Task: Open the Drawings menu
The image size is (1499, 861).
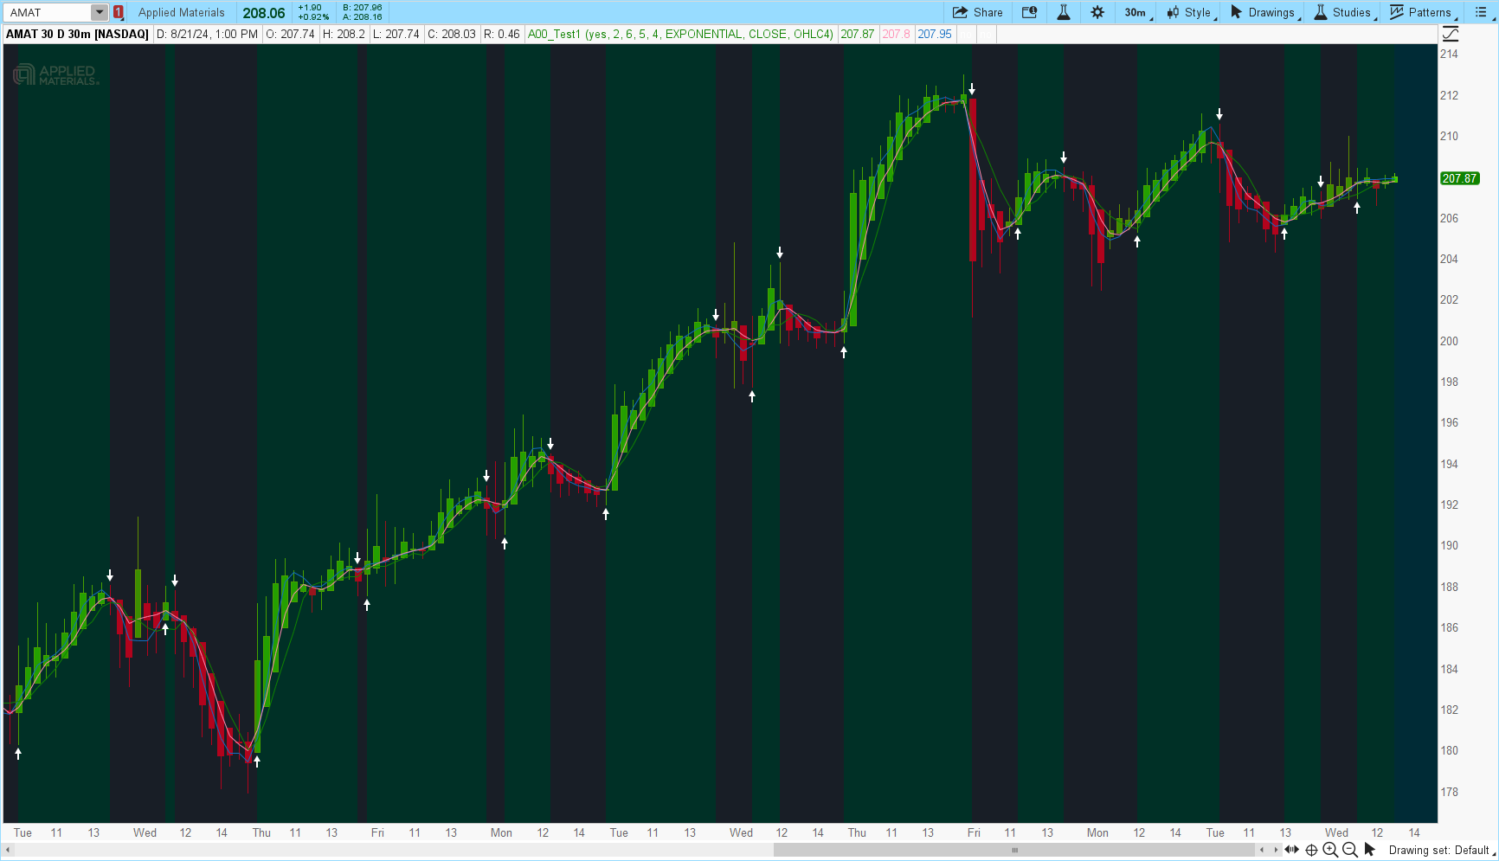Action: [x=1264, y=12]
